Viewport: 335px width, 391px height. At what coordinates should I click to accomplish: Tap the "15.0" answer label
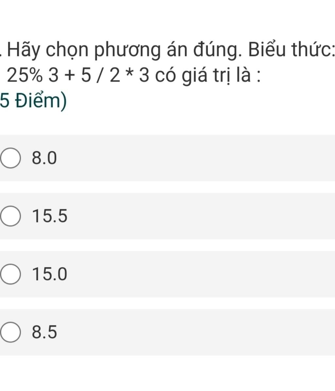click(x=50, y=274)
